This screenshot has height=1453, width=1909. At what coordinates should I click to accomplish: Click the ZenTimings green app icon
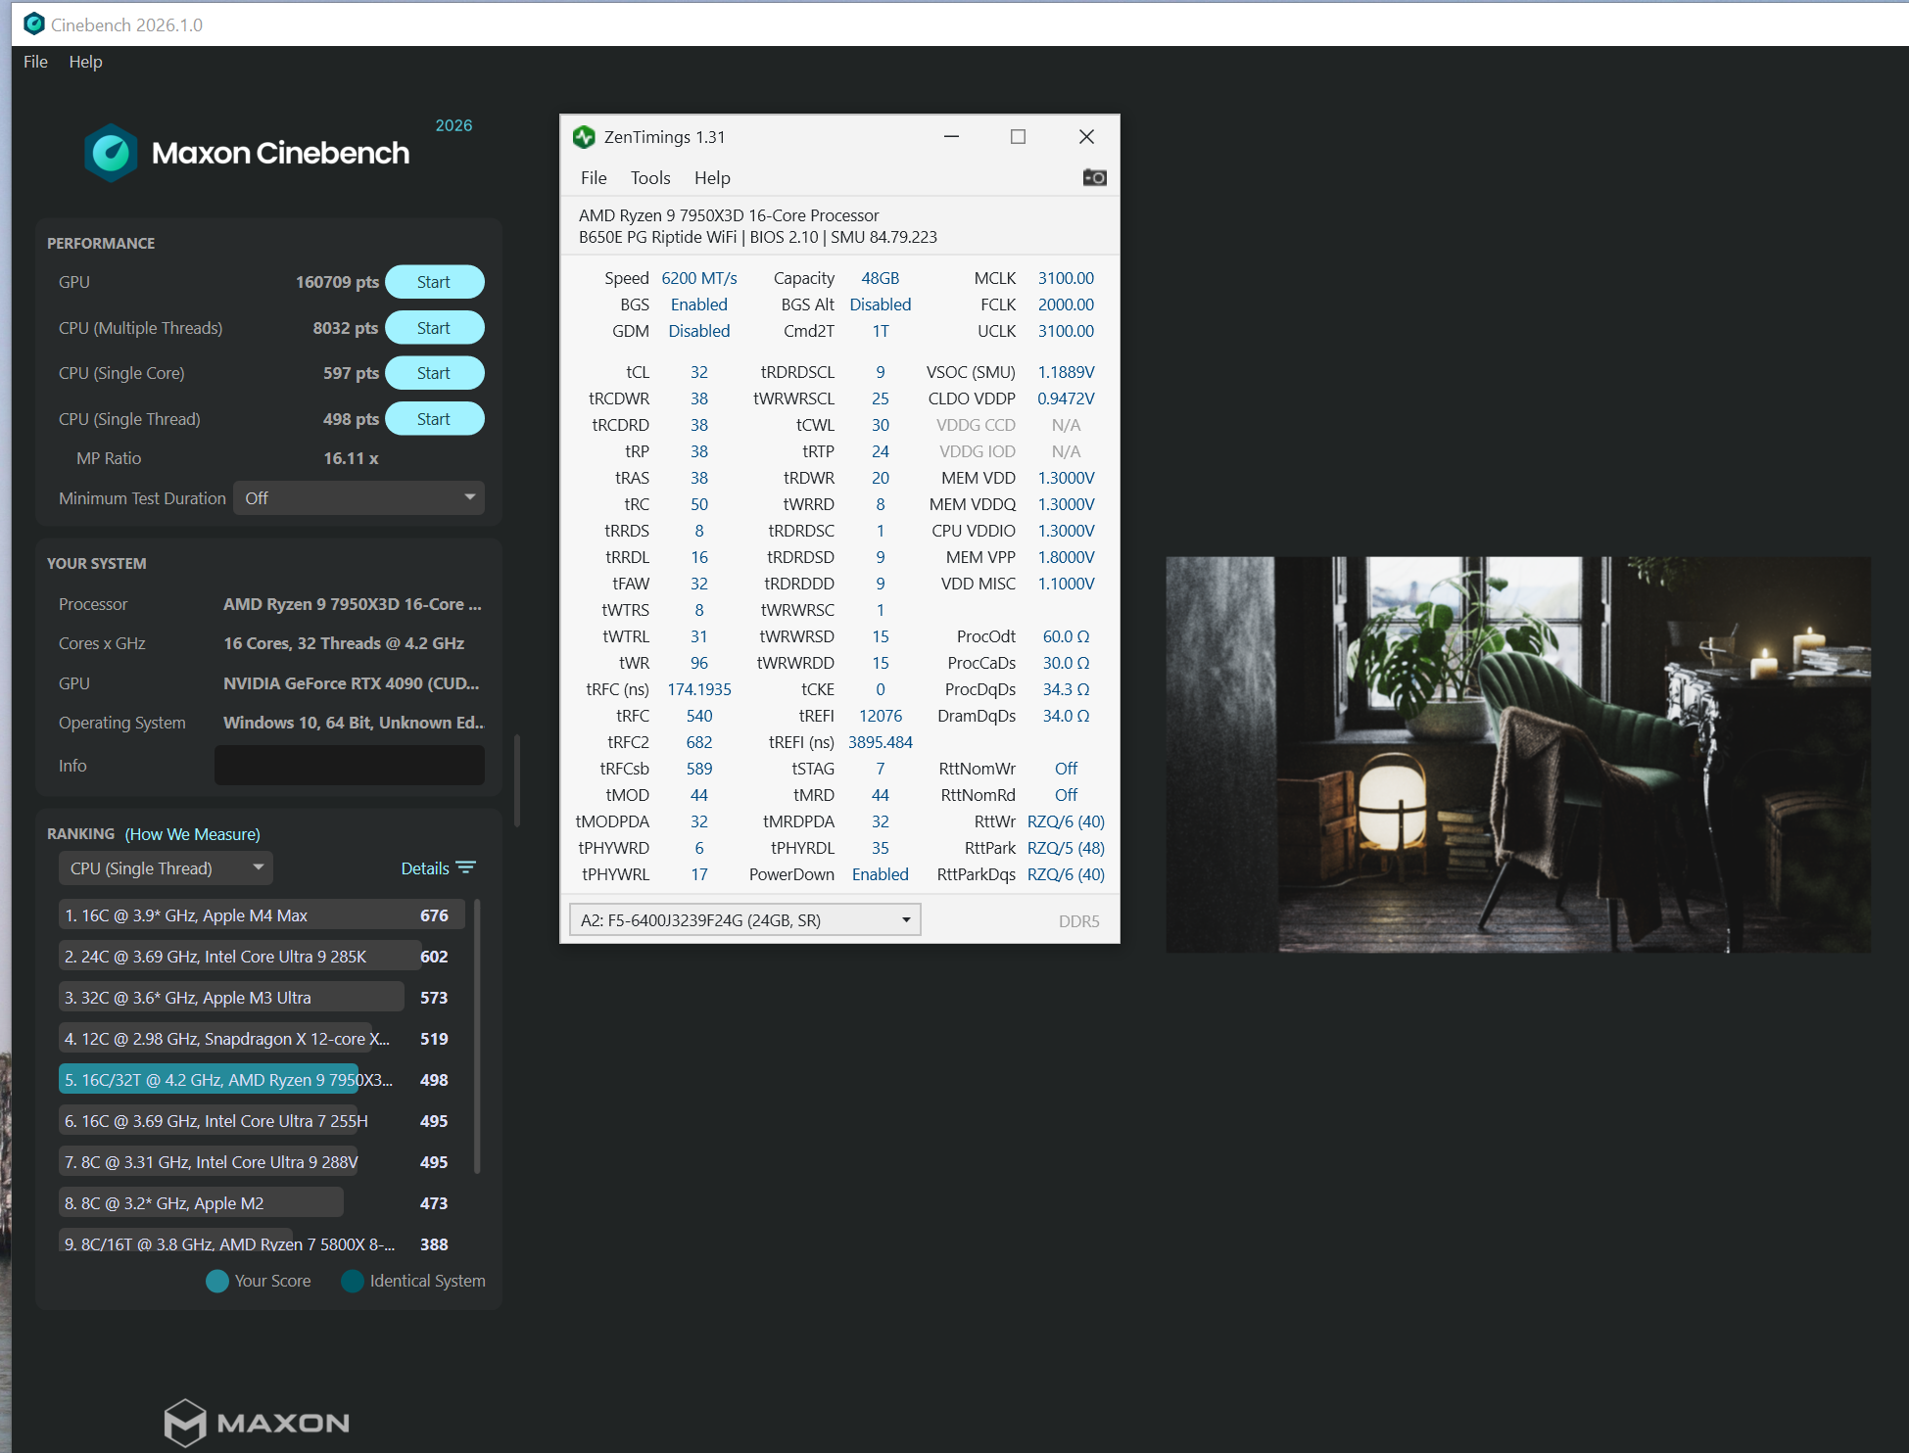pos(585,137)
